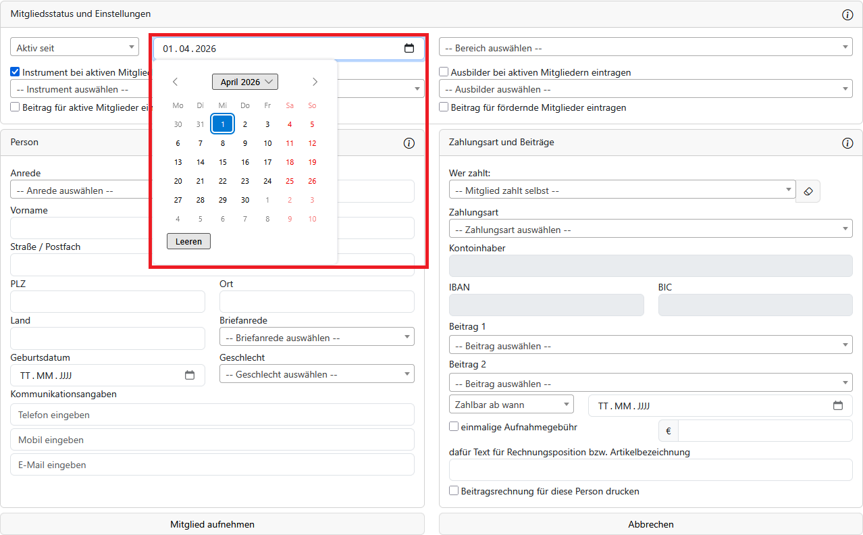Click info icon in Mitgliedsstatus und Einstellungen header
The width and height of the screenshot is (863, 535).
(x=847, y=15)
